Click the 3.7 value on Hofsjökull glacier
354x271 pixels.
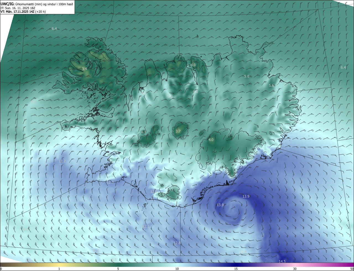point(178,131)
